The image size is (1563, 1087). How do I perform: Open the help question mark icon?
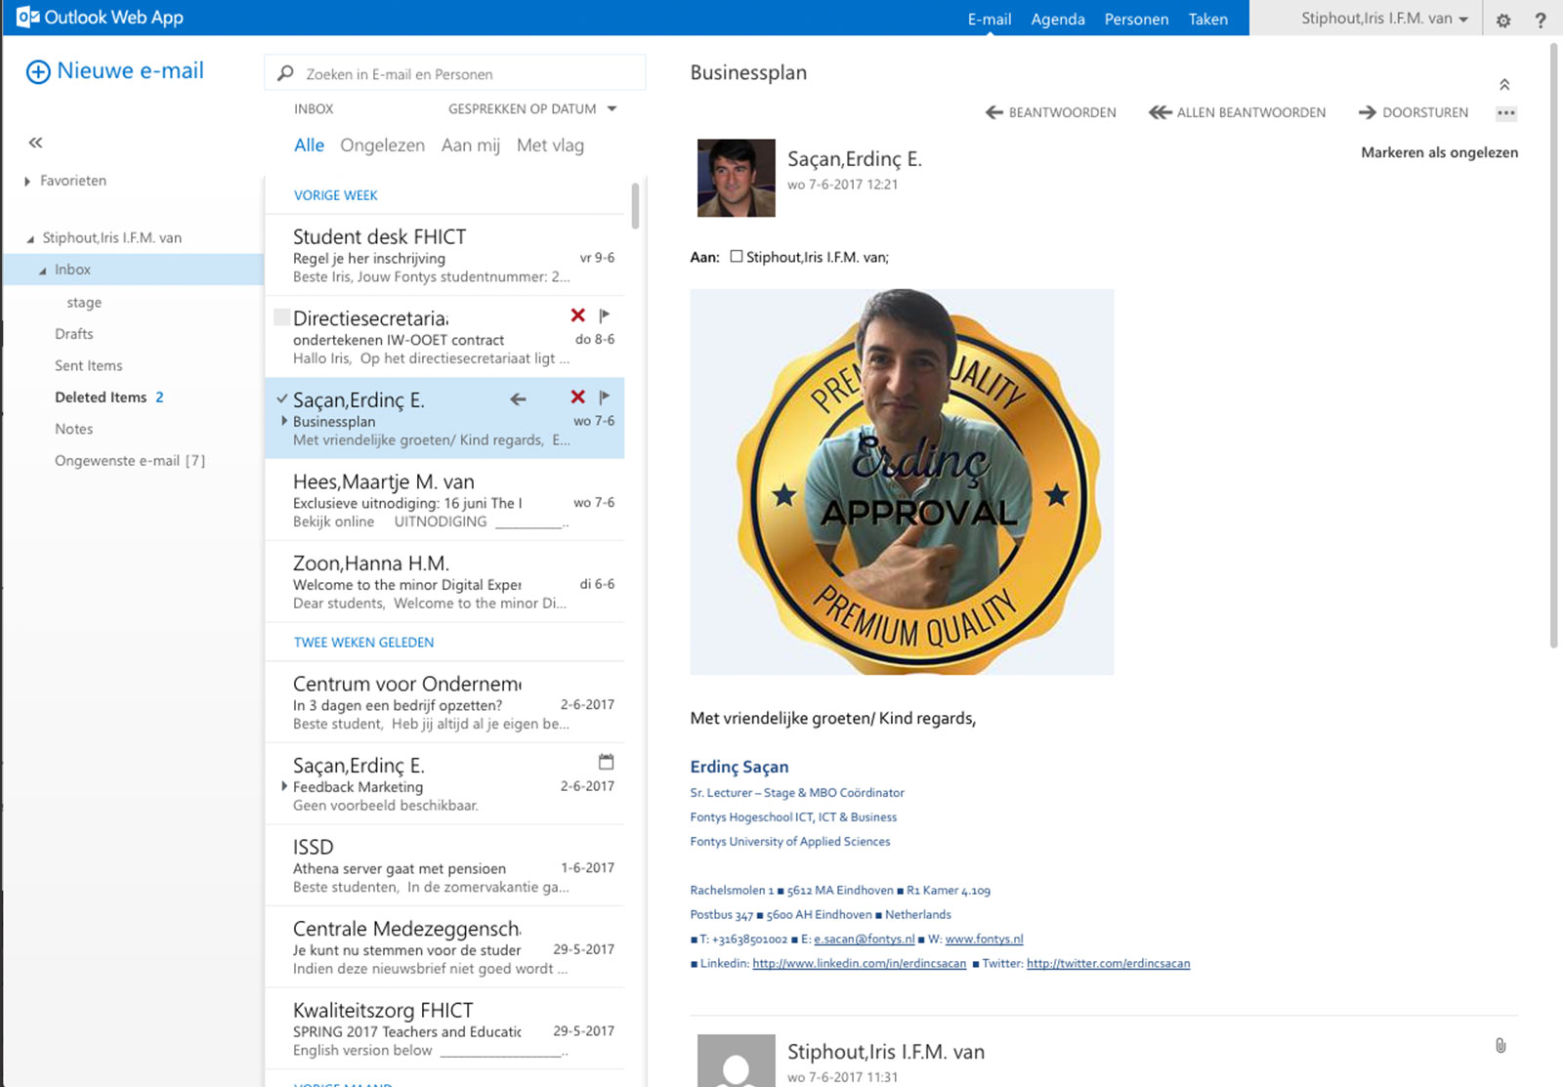1541,20
